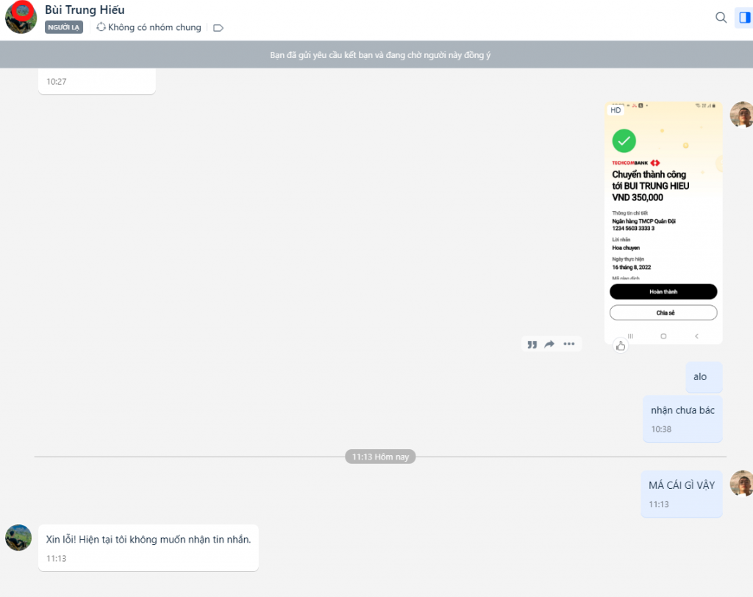Image resolution: width=753 pixels, height=597 pixels.
Task: Open the Techcombank transfer receipt image
Action: pos(663,221)
